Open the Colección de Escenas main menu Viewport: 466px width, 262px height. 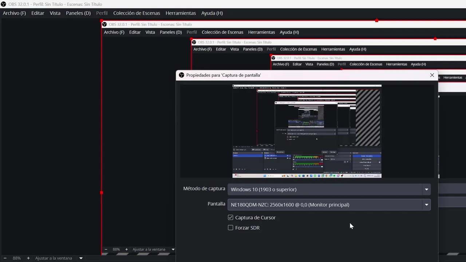click(137, 13)
